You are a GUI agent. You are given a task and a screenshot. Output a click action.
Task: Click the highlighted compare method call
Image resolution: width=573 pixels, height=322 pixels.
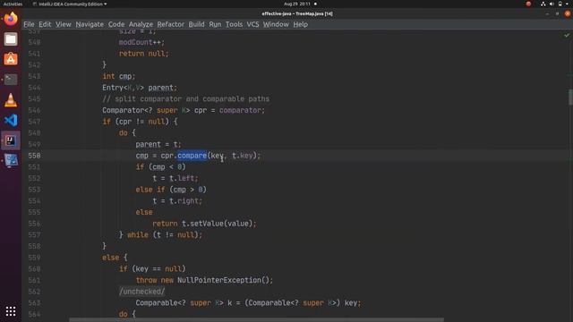click(192, 156)
